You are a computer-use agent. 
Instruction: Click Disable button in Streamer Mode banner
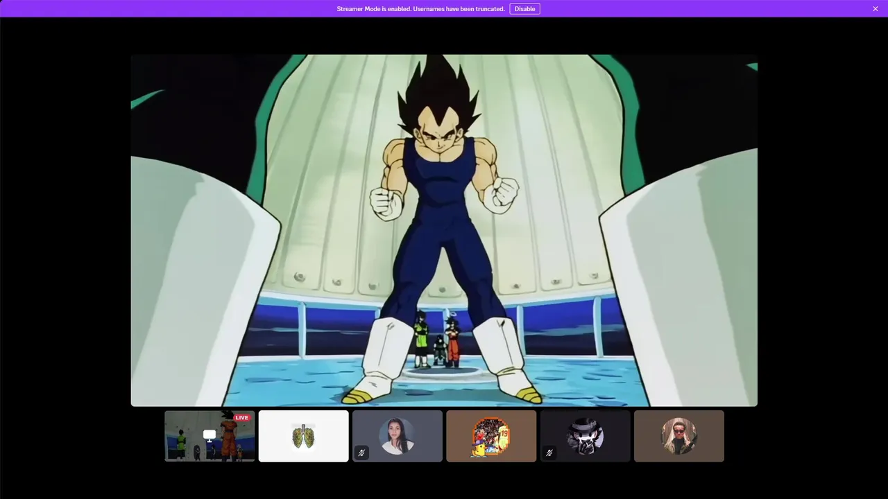[524, 9]
